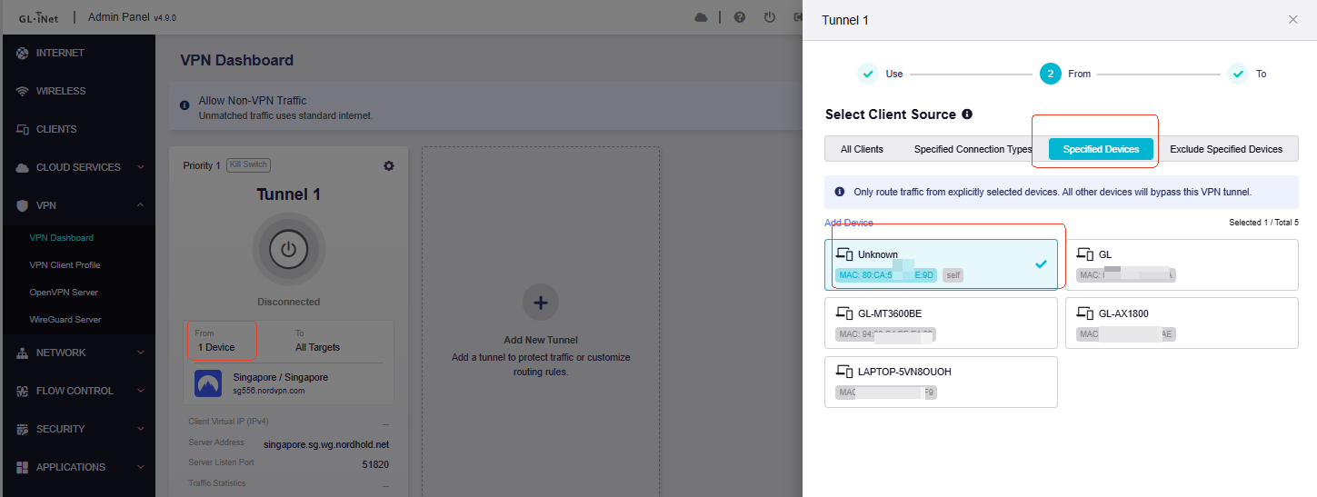The image size is (1317, 497).
Task: Select the GL device card
Action: (x=1182, y=264)
